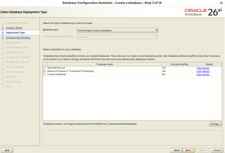The image size is (225, 153).
Task: Open the Database Management Policy dropdown
Action: pyautogui.click(x=117, y=37)
